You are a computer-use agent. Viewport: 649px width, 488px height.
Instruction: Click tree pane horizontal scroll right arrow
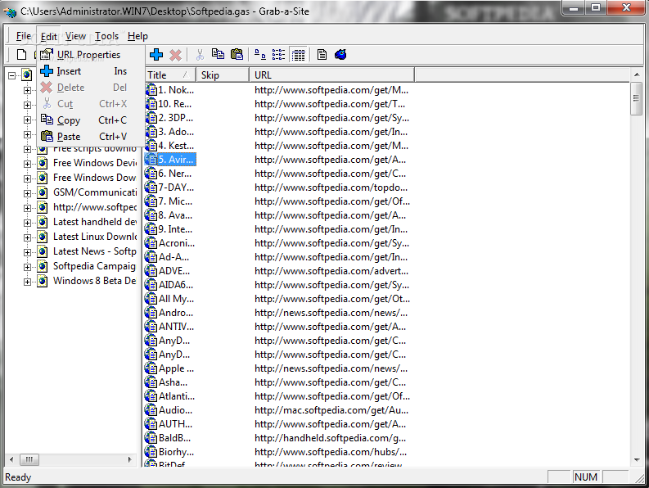point(129,459)
